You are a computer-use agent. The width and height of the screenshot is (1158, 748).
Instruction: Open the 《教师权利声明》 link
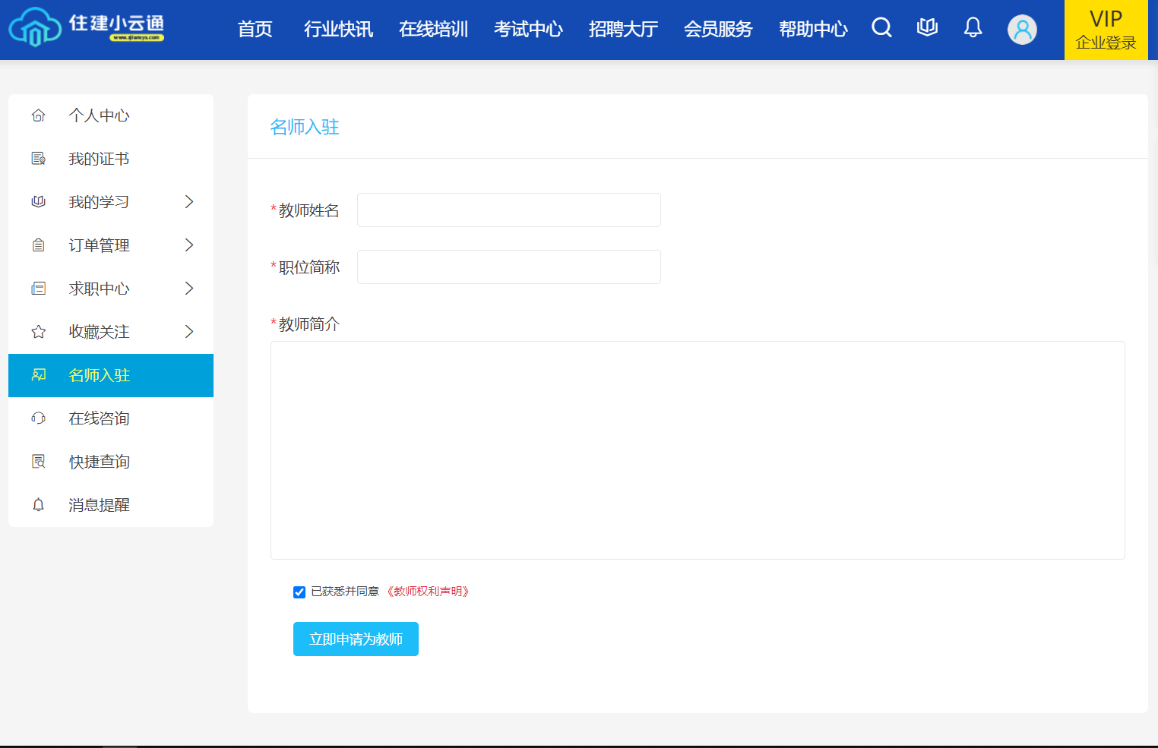(x=428, y=592)
